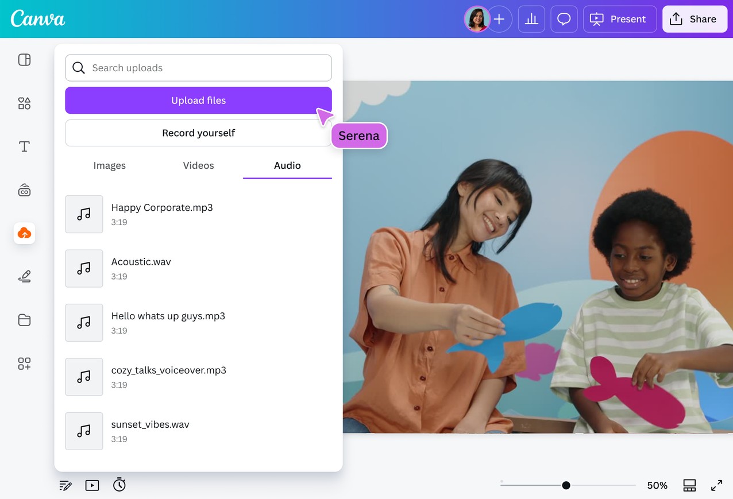The height and width of the screenshot is (499, 733).
Task: Switch to the Videos tab
Action: tap(198, 165)
